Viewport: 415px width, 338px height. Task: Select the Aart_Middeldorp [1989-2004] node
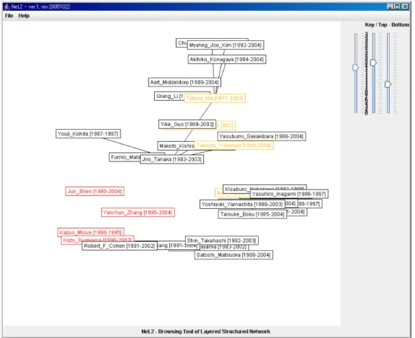coord(184,82)
